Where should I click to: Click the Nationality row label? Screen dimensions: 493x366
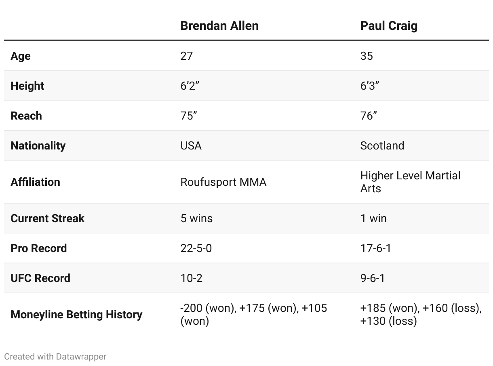pos(38,145)
